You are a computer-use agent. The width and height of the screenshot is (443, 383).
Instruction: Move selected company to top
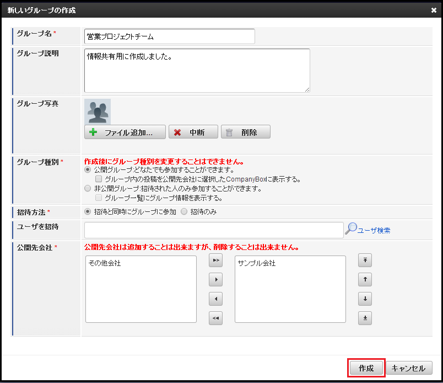(x=365, y=260)
